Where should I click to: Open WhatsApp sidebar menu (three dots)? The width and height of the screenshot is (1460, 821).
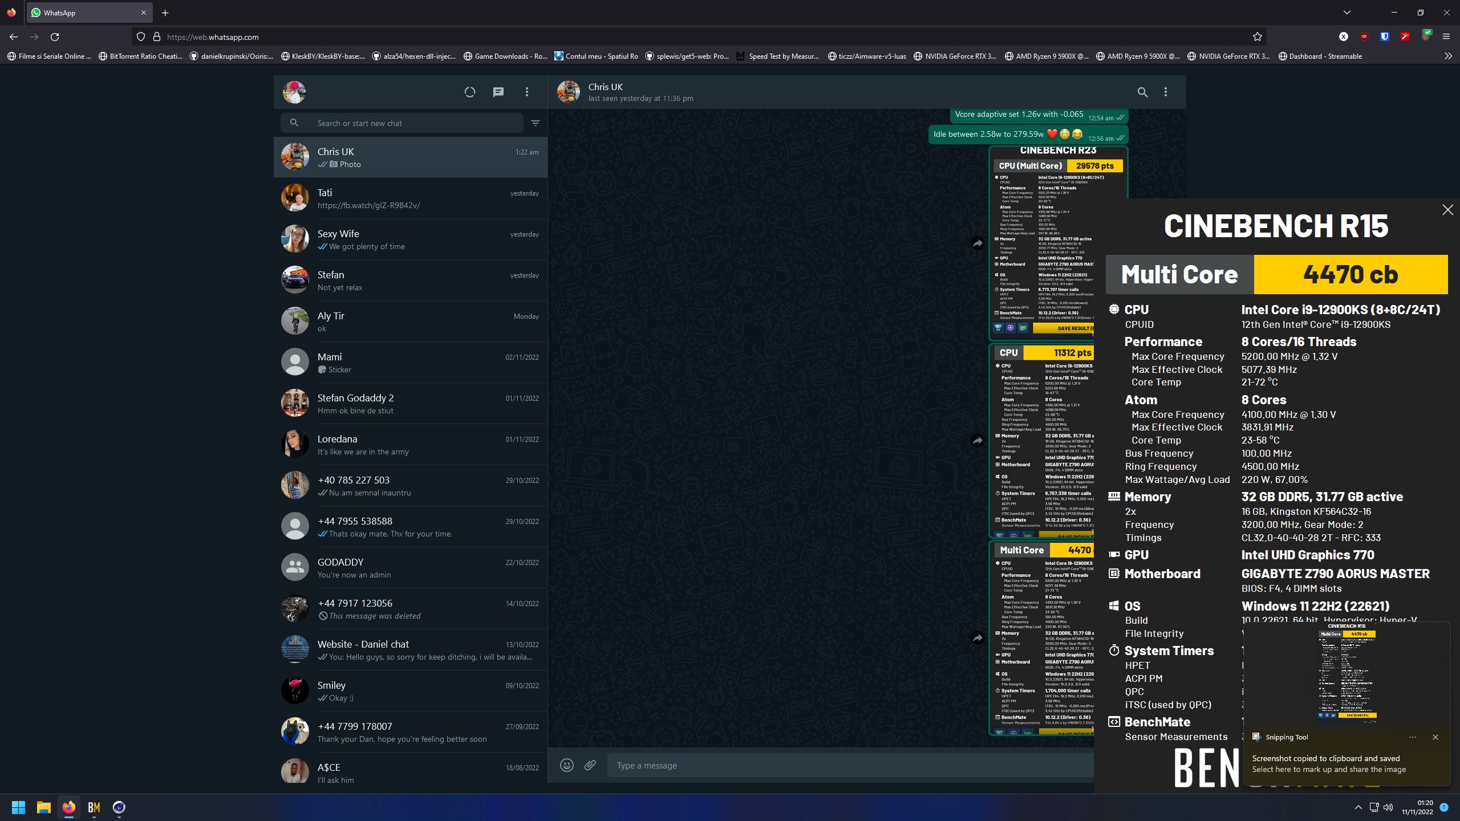[x=526, y=92]
